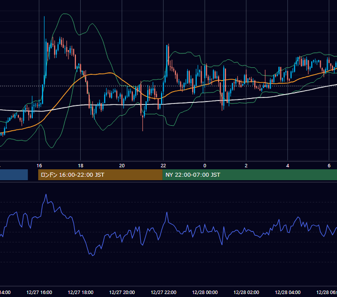Image resolution: width=337 pixels, height=297 pixels.
Task: Click the "6" label on the upper time axis
Action: (329, 166)
